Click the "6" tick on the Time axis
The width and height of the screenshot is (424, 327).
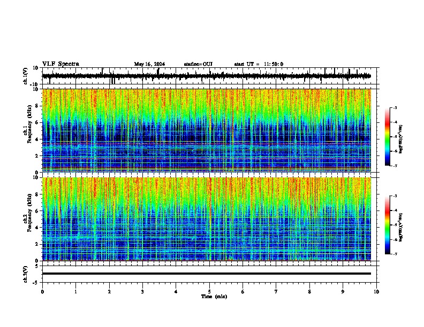243,292
